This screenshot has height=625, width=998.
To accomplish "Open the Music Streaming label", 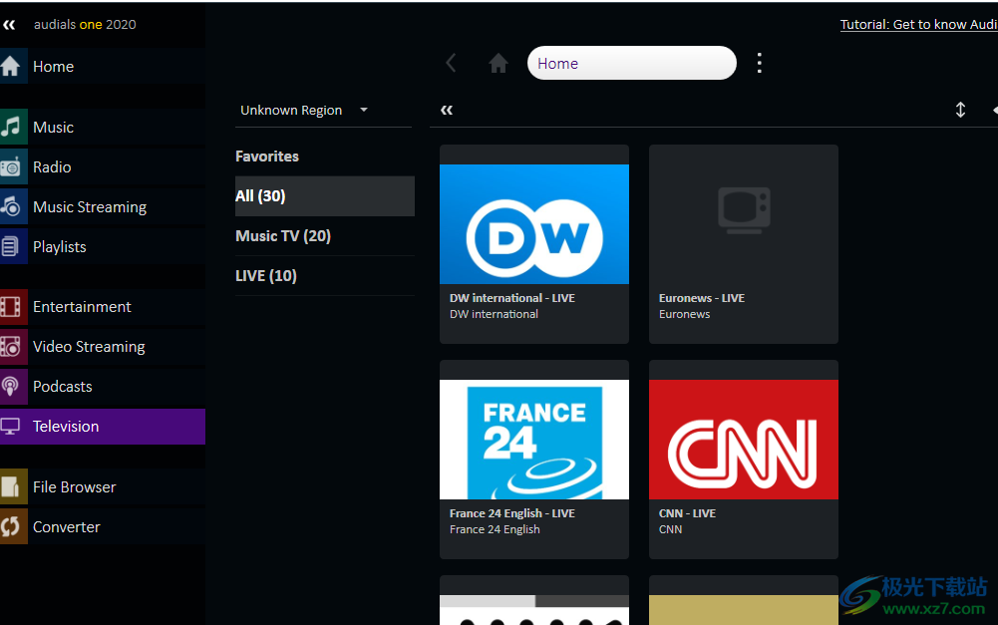I will (x=90, y=207).
